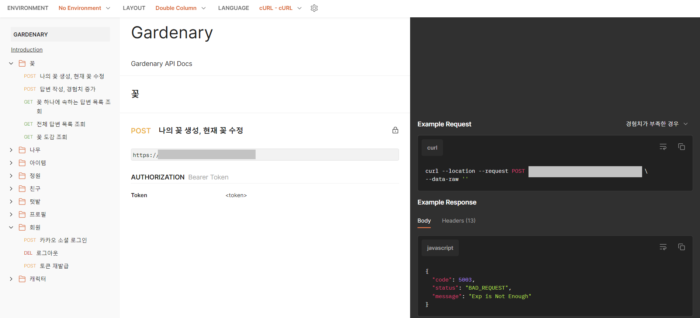The width and height of the screenshot is (700, 318).
Task: Open the cURL - cURL language dropdown
Action: (x=280, y=8)
